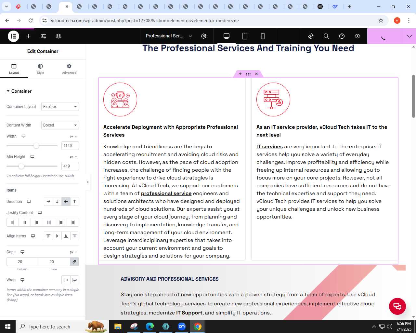
Task: Open Microsoft Edge from taskbar
Action: click(150, 326)
